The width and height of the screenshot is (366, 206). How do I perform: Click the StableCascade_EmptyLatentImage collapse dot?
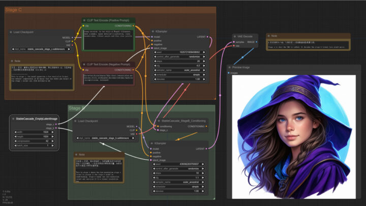(12, 118)
